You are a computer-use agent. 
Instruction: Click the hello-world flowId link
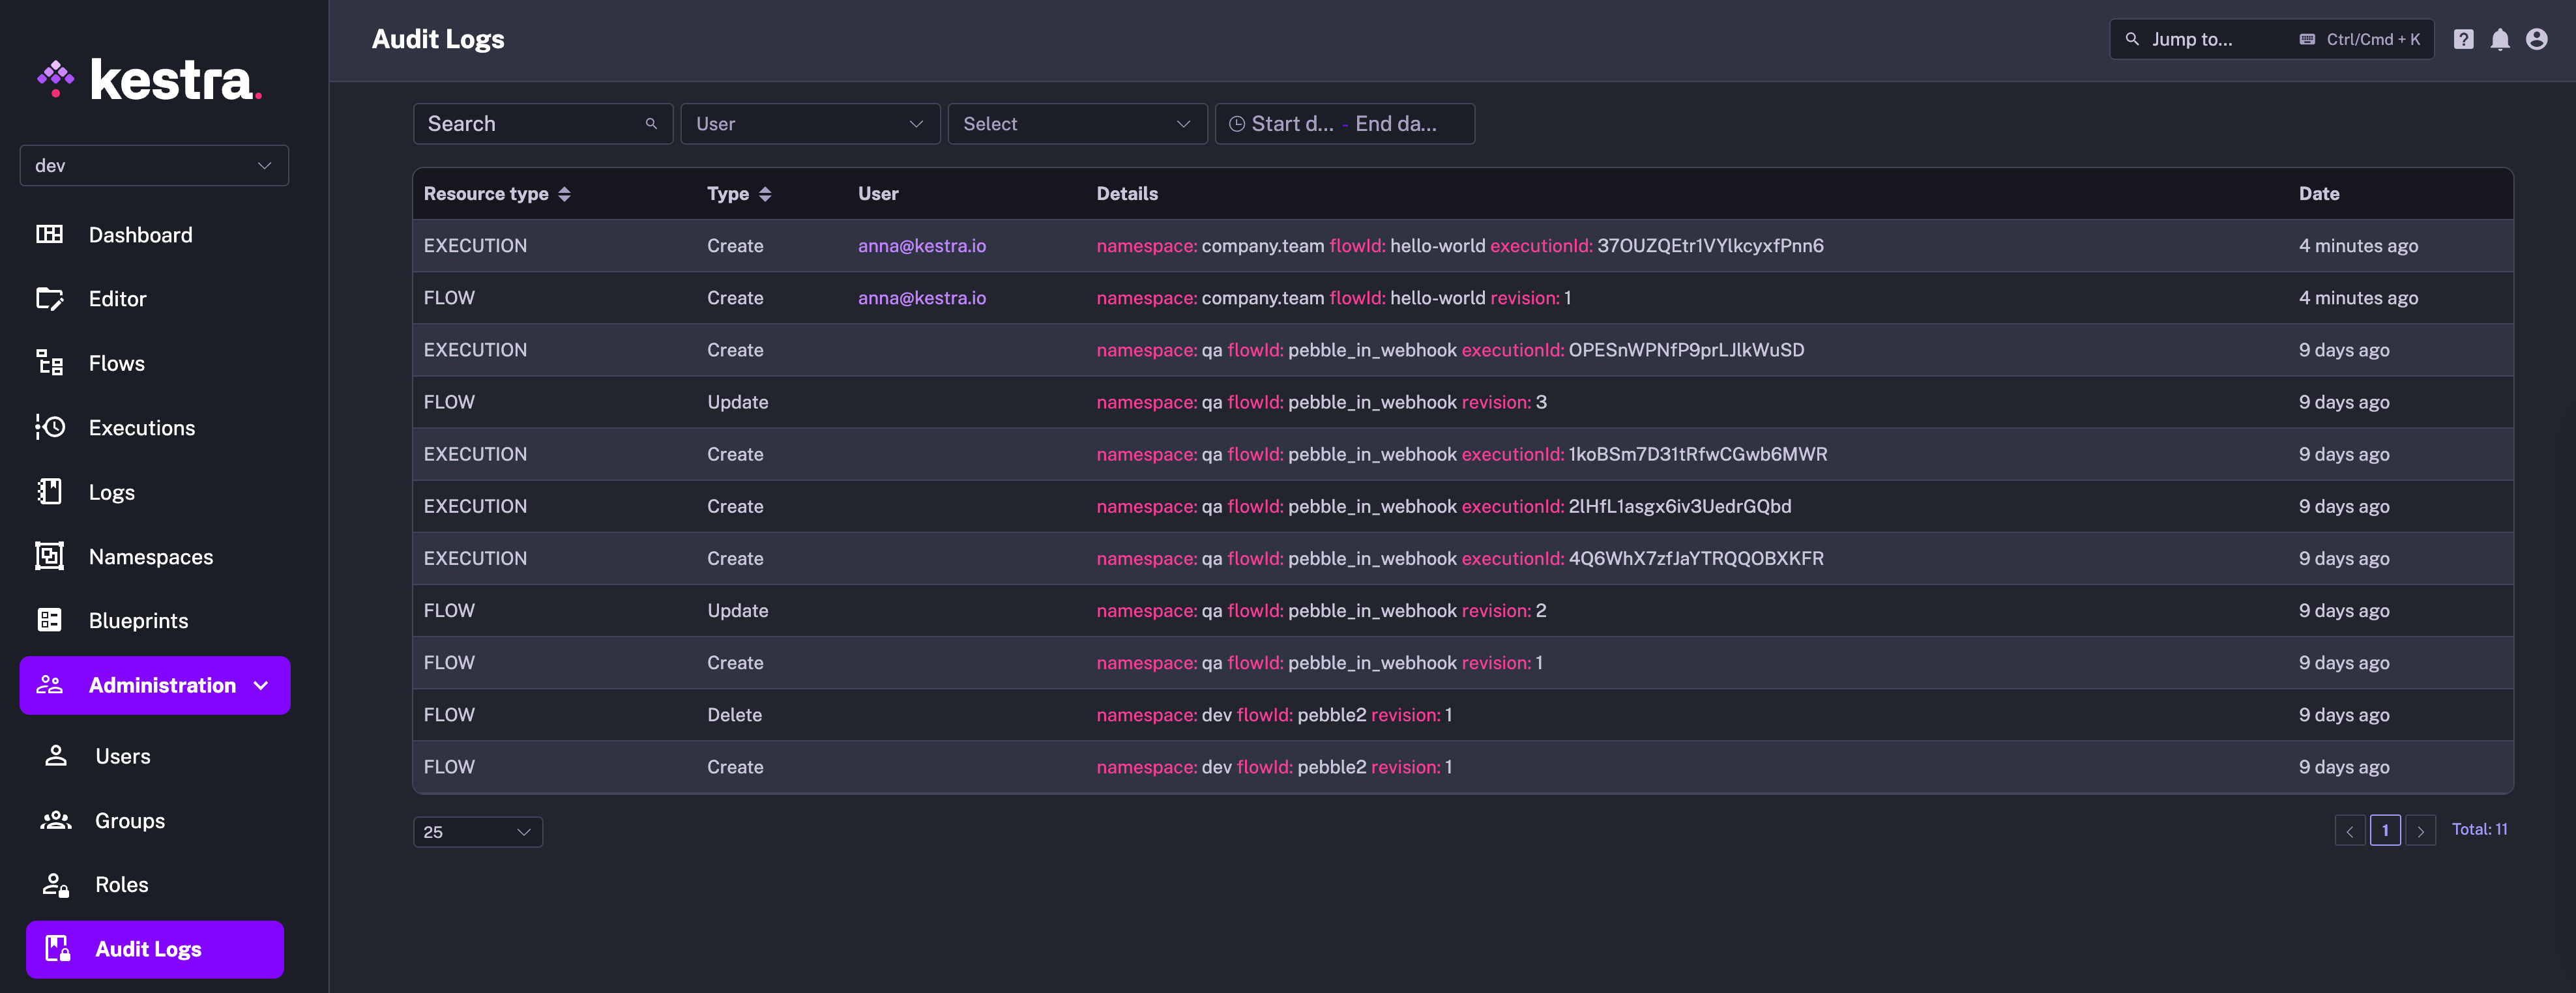point(1434,243)
